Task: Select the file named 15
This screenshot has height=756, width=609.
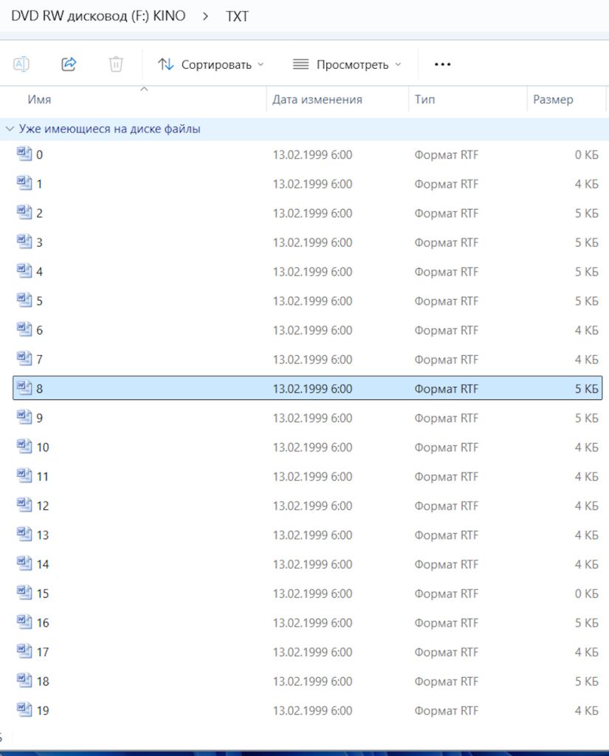Action: [x=308, y=593]
